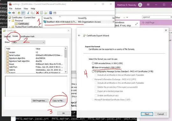The width and height of the screenshot is (172, 121).
Task: Check Export all extended properties
Action: (x=96, y=91)
